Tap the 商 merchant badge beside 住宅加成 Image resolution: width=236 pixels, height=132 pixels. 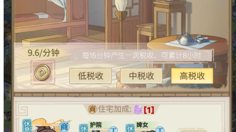[x=92, y=109]
